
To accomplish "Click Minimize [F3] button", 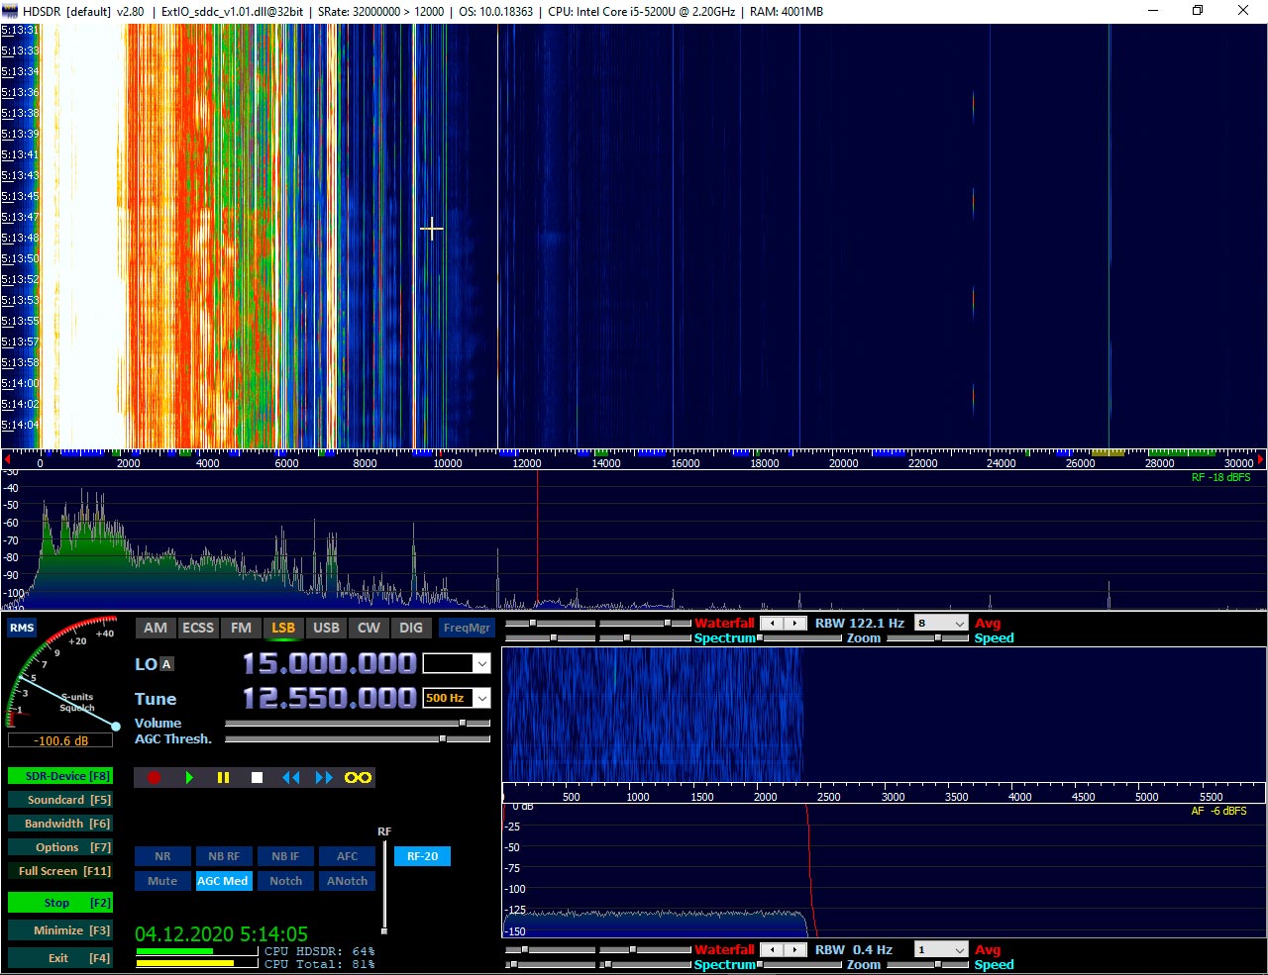I will pyautogui.click(x=59, y=930).
